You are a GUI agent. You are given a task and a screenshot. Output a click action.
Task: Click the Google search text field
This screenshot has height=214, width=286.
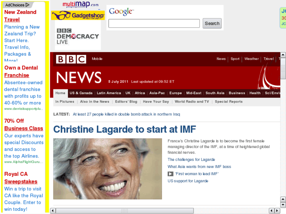[154, 23]
